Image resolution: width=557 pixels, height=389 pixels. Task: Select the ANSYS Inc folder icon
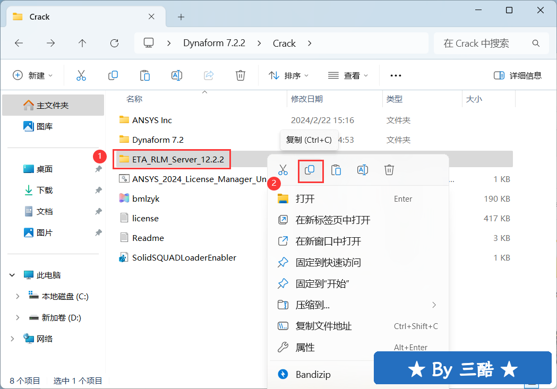tap(124, 119)
